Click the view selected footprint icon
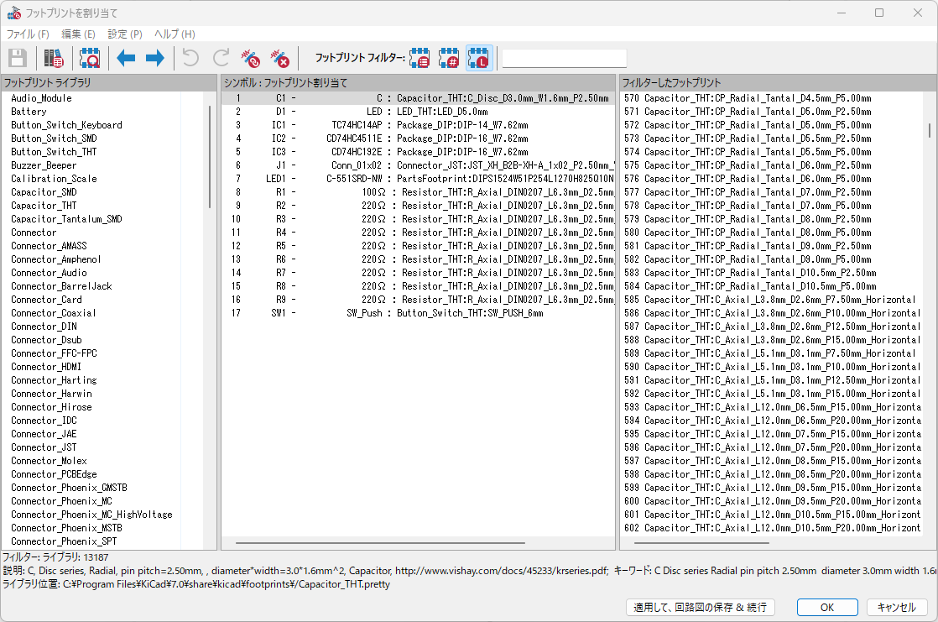The width and height of the screenshot is (938, 622). (90, 58)
